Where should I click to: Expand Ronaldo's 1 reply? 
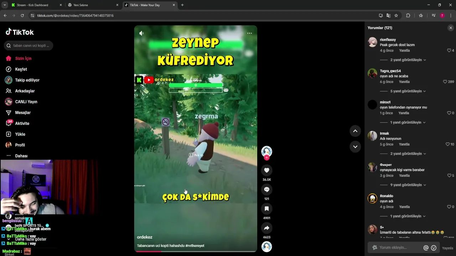tap(408, 216)
